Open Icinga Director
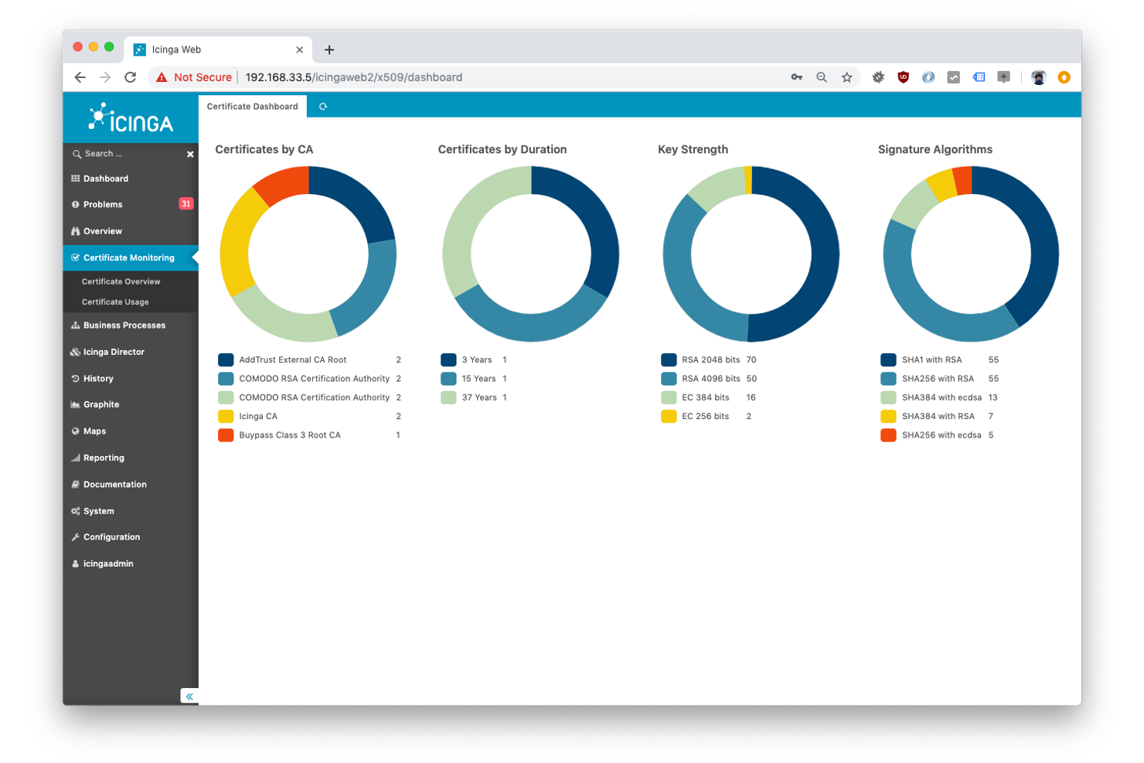This screenshot has width=1144, height=763. 113,352
